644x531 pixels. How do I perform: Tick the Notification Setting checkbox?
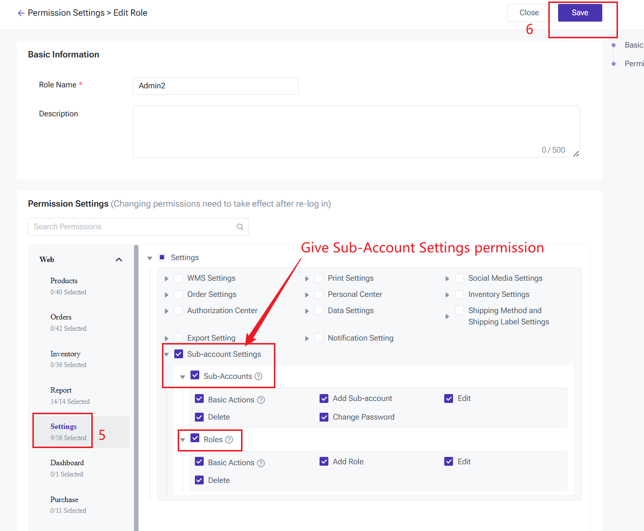[x=319, y=338]
